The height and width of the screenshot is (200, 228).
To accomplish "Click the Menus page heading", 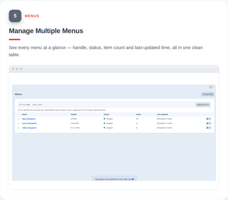I will (18, 94).
